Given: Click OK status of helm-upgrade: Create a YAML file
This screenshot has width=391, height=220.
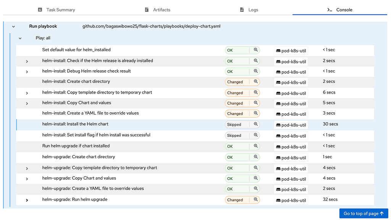Looking at the screenshot, I should click(237, 189).
